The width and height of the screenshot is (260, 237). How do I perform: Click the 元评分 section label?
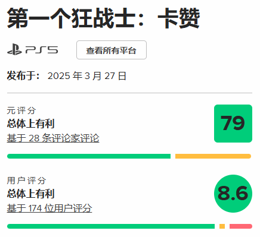click(x=21, y=110)
